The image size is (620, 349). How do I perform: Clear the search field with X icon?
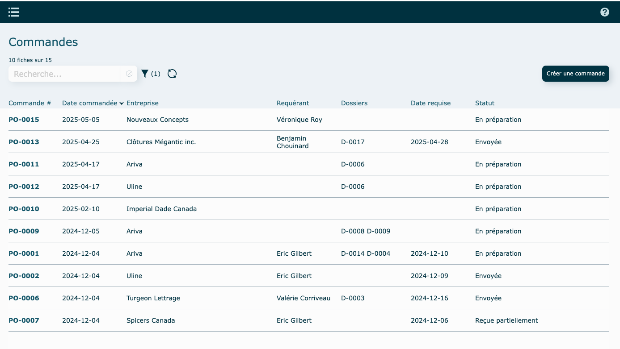click(x=129, y=74)
